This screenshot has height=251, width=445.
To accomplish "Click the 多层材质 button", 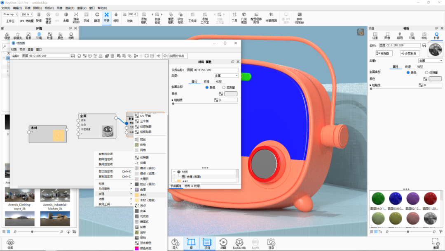I will pyautogui.click(x=409, y=53).
